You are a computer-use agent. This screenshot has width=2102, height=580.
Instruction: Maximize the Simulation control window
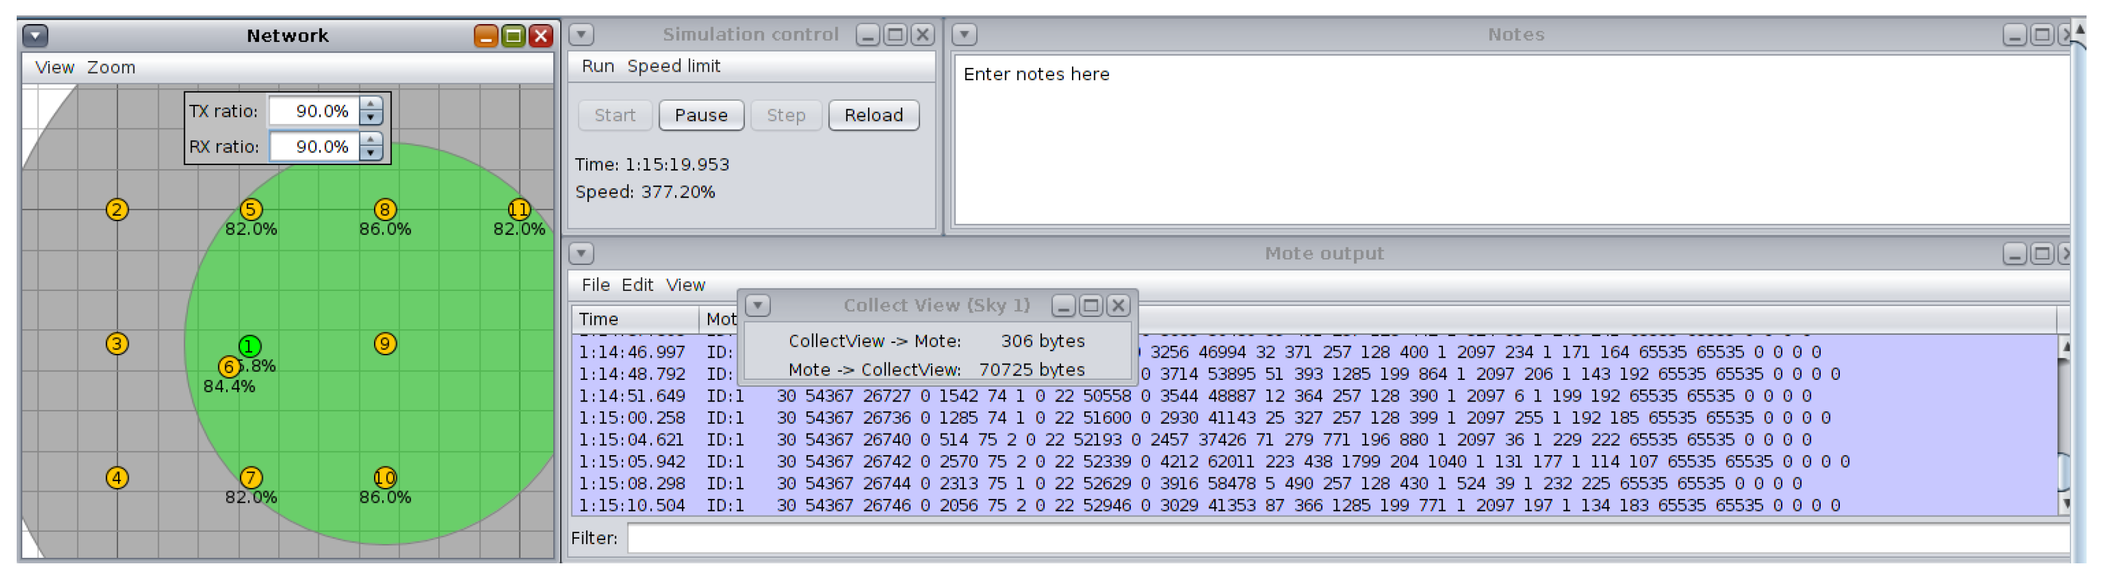pos(895,35)
